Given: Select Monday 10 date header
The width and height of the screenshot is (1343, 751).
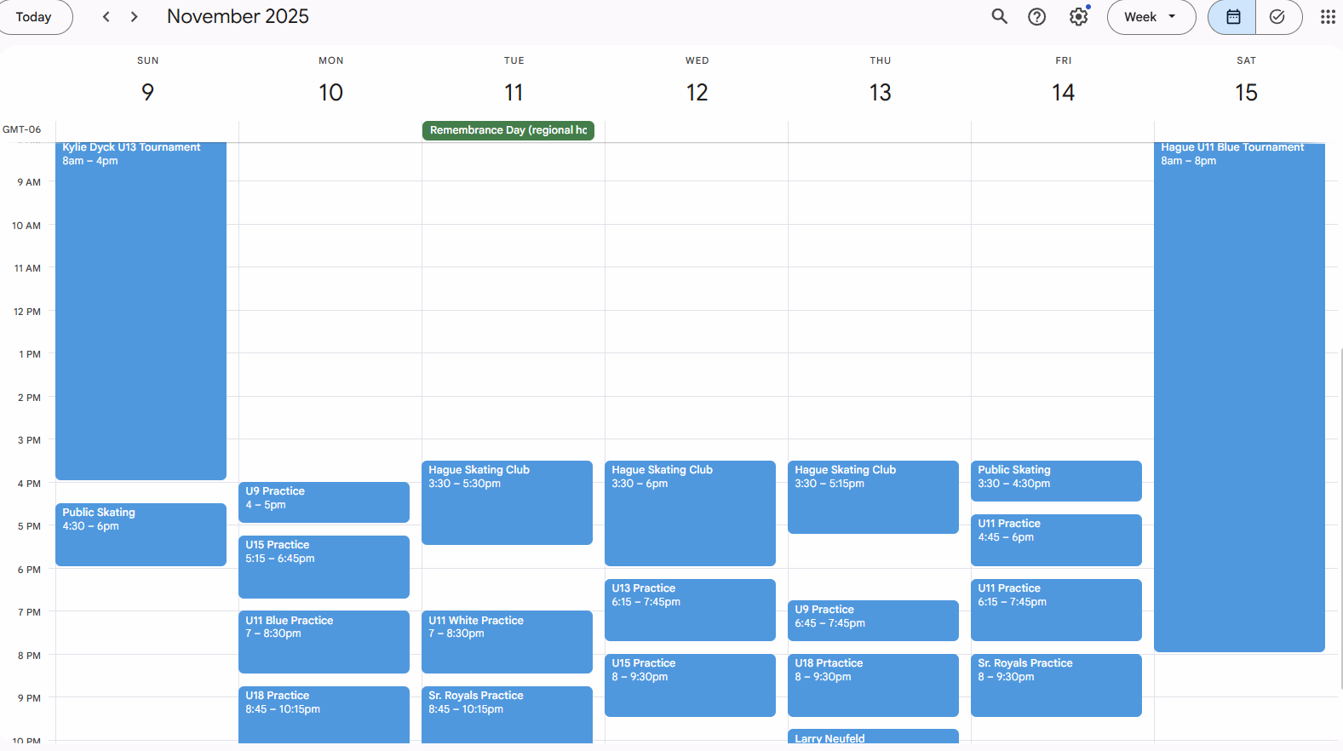Looking at the screenshot, I should click(x=330, y=92).
